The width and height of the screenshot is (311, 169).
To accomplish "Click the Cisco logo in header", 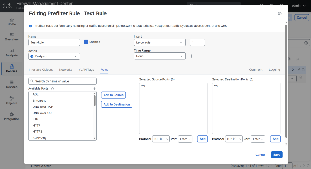I will [x=7, y=6].
